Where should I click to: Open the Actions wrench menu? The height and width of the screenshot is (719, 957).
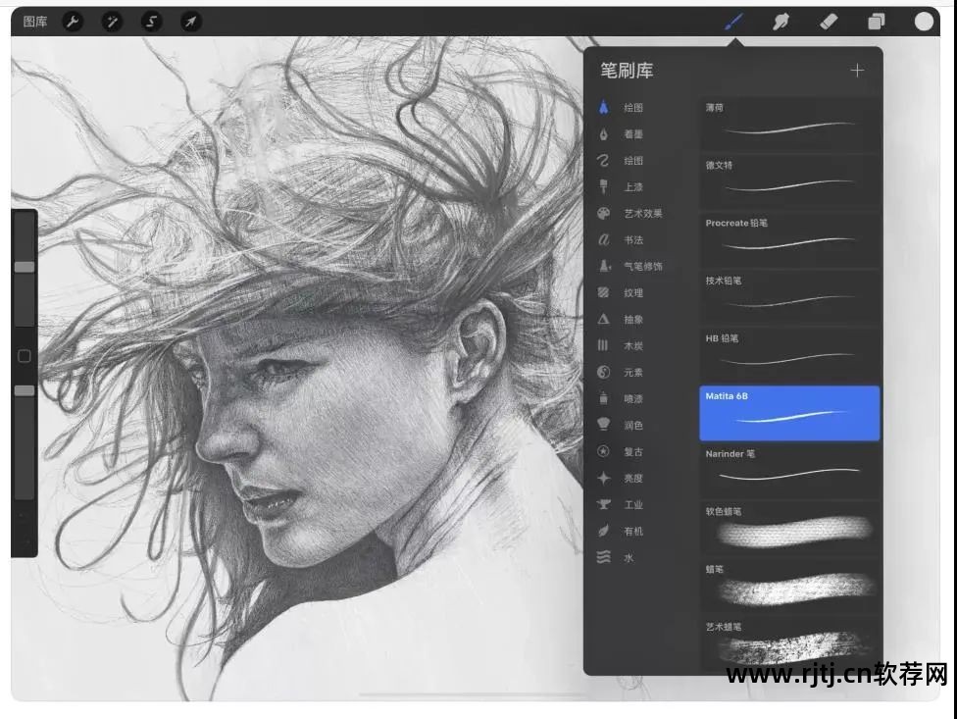click(x=73, y=21)
